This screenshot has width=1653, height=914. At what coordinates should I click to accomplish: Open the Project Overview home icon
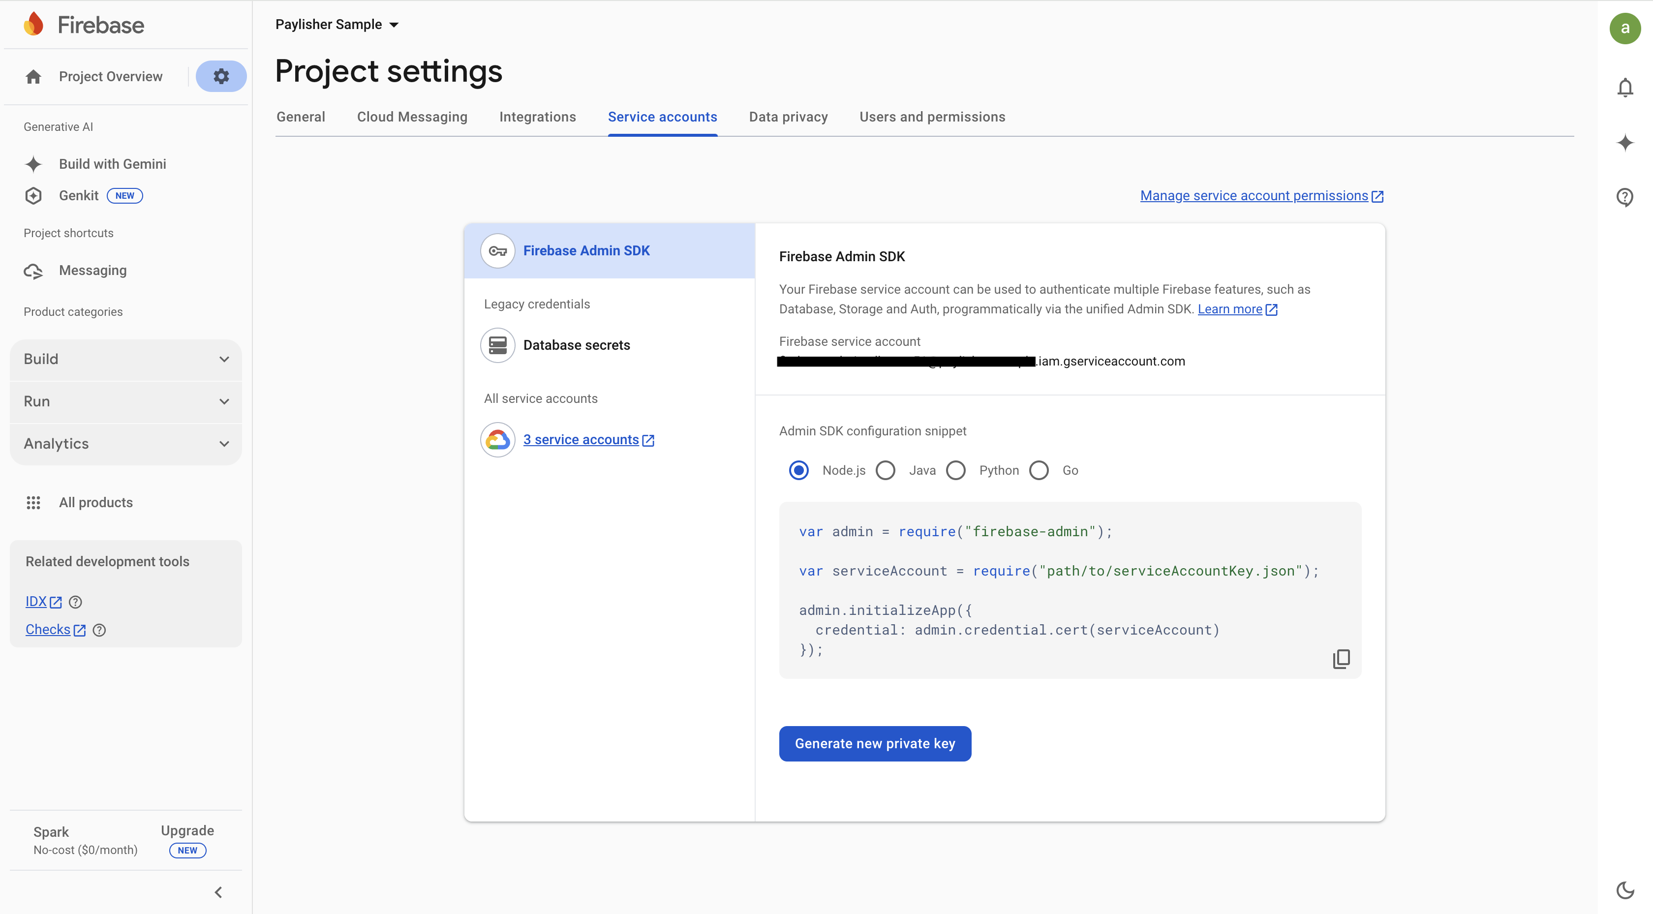click(33, 76)
